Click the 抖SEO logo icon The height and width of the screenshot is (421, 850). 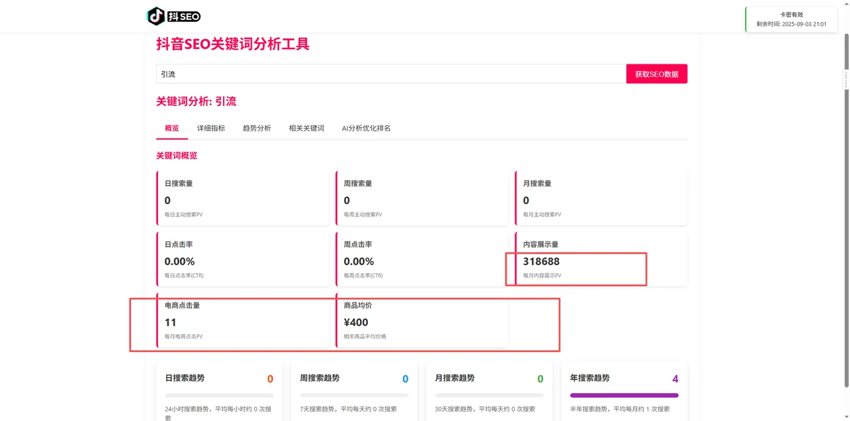point(173,16)
